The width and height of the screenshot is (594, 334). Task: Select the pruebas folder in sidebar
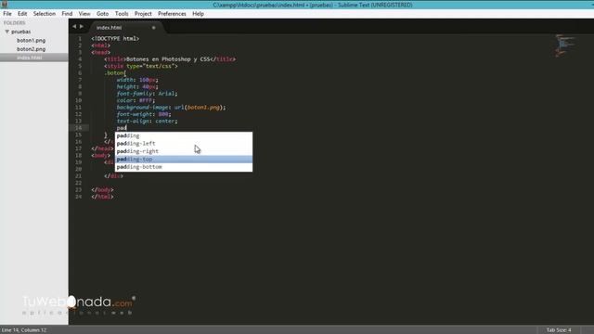(x=21, y=32)
